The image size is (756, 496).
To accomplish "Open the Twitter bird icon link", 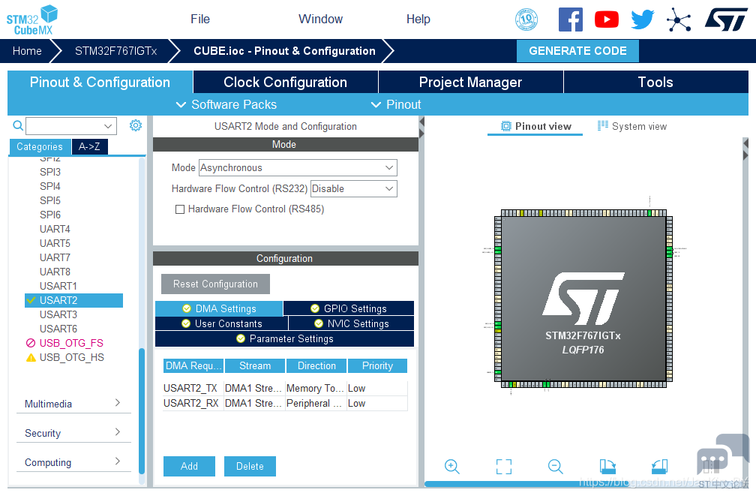I will coord(643,20).
